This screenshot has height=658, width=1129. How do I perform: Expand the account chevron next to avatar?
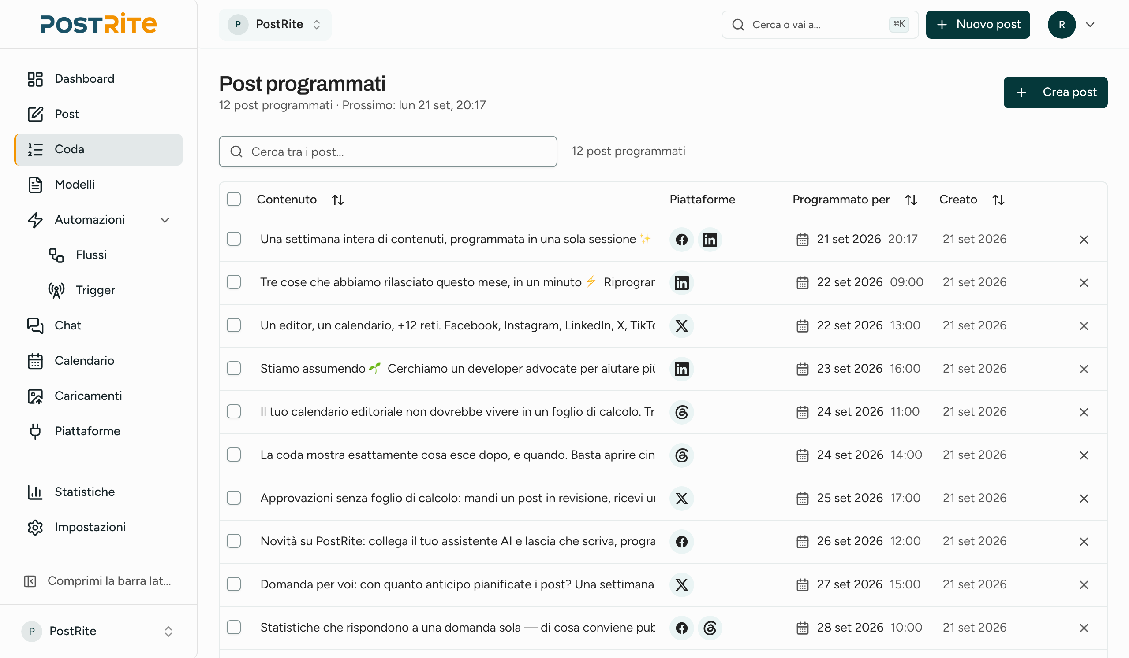click(x=1090, y=25)
